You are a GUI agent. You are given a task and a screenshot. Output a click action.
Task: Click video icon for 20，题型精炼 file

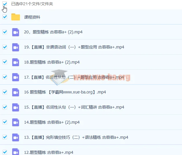pyautogui.click(x=16, y=32)
